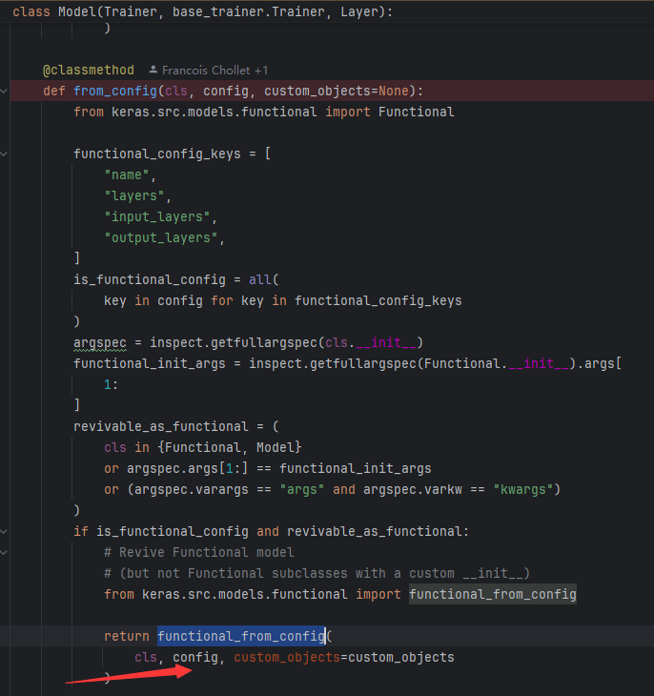Click the selected functional_from_config call in return
This screenshot has height=696, width=654.
(241, 636)
